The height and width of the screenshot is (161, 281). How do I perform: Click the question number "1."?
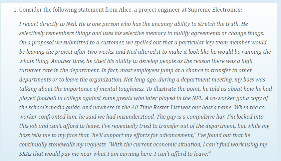[16, 10]
